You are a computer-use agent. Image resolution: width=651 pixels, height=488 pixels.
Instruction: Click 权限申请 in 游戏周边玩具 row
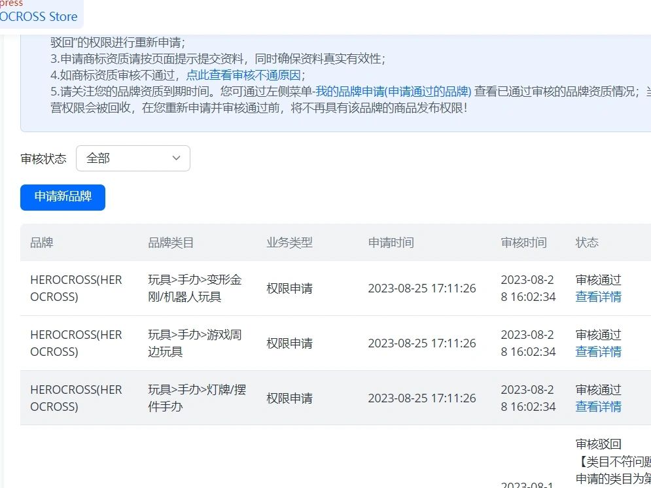pyautogui.click(x=289, y=343)
